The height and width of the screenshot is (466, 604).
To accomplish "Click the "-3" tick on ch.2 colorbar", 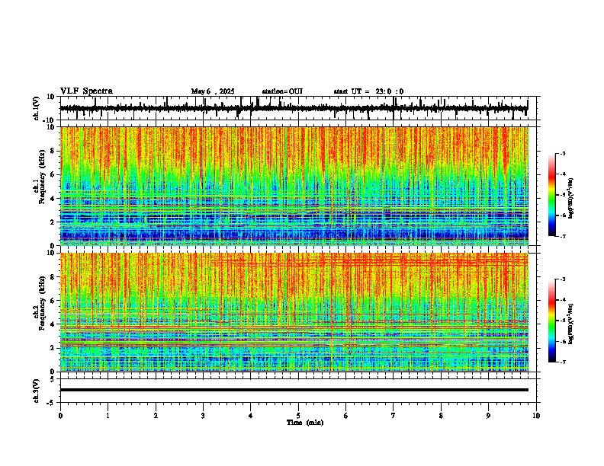I will coord(563,279).
